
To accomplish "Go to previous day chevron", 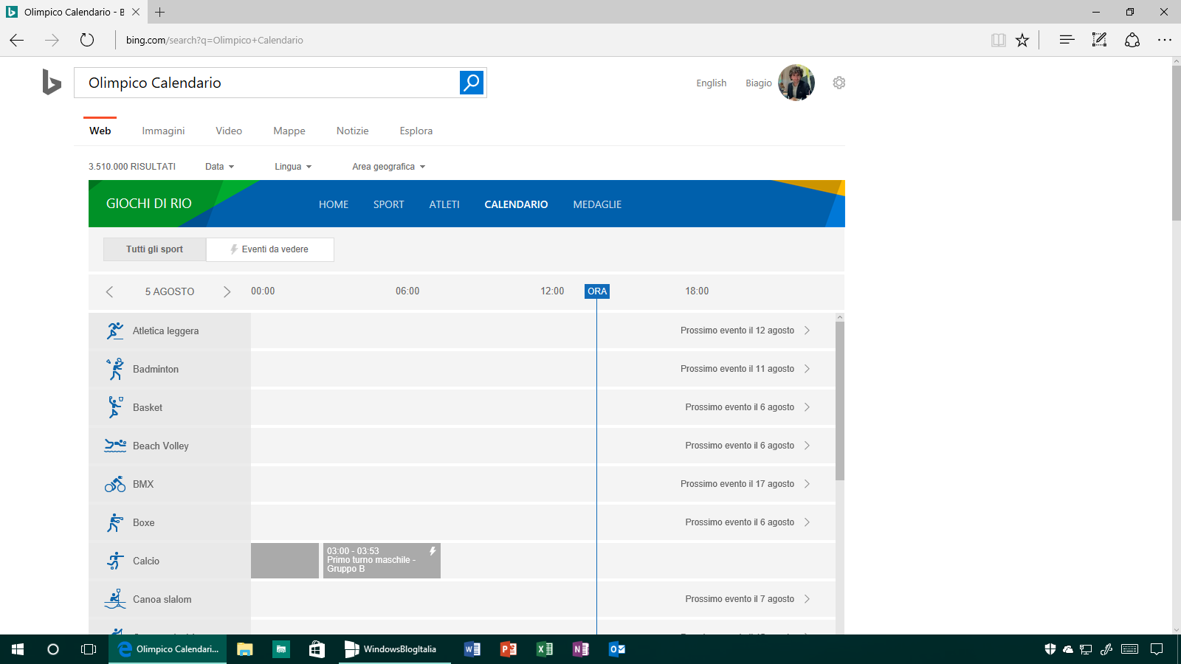I will point(109,291).
